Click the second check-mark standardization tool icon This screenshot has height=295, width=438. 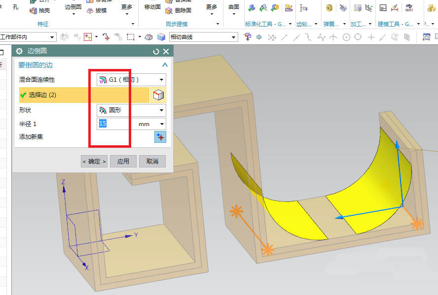[263, 8]
